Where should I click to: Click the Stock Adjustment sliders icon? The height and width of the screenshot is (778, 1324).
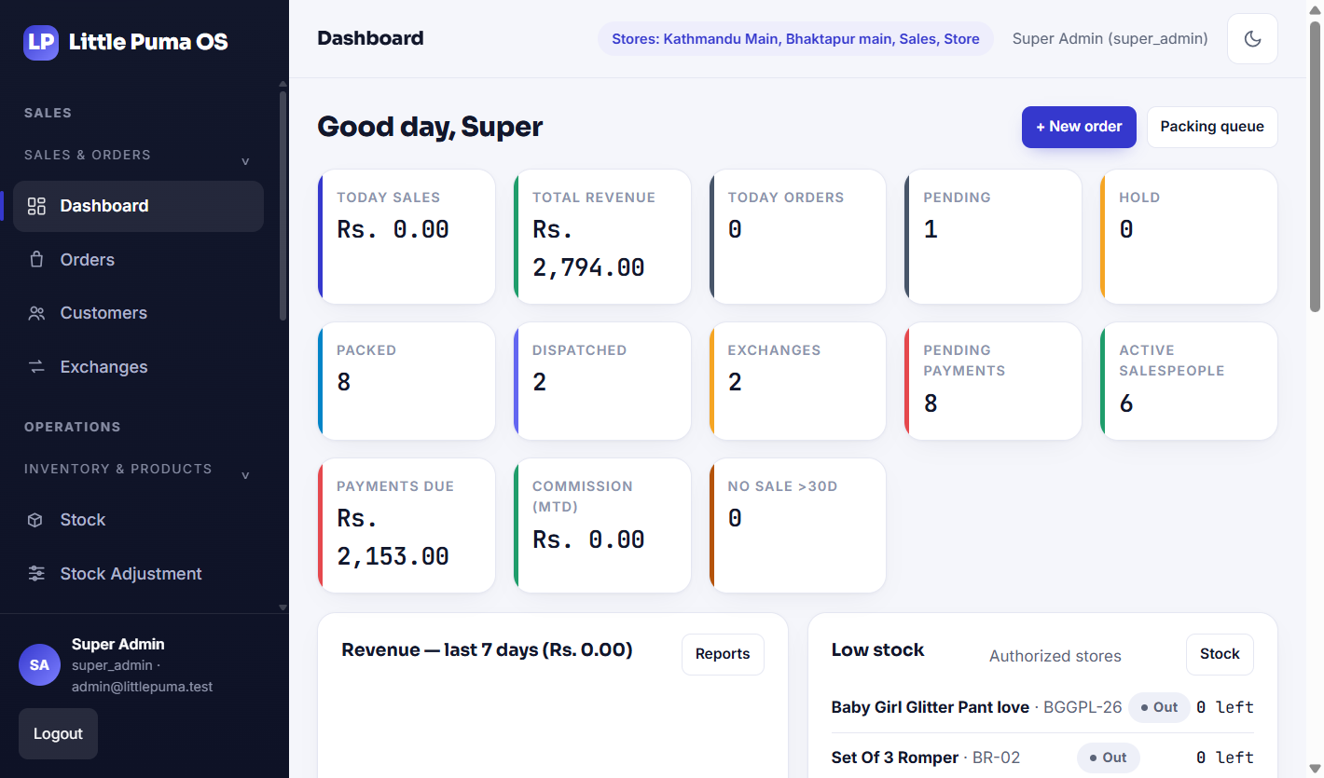click(x=36, y=574)
